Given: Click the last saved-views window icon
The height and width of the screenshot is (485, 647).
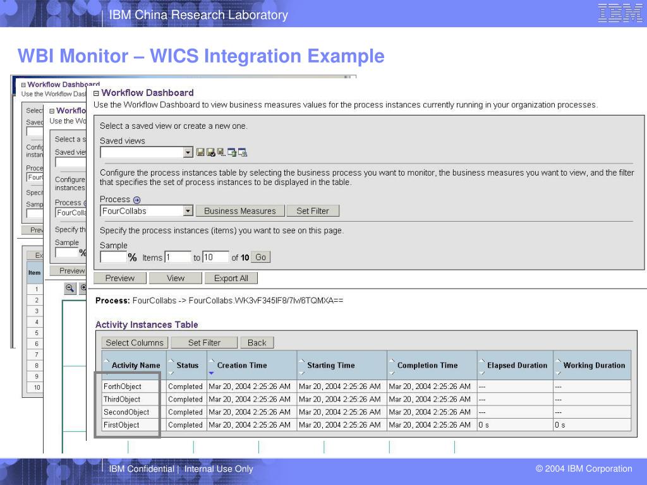Looking at the screenshot, I should point(243,153).
